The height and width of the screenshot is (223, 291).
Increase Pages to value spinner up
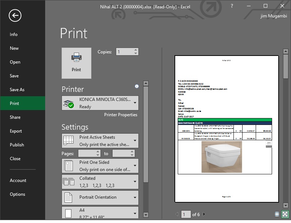(x=132, y=152)
